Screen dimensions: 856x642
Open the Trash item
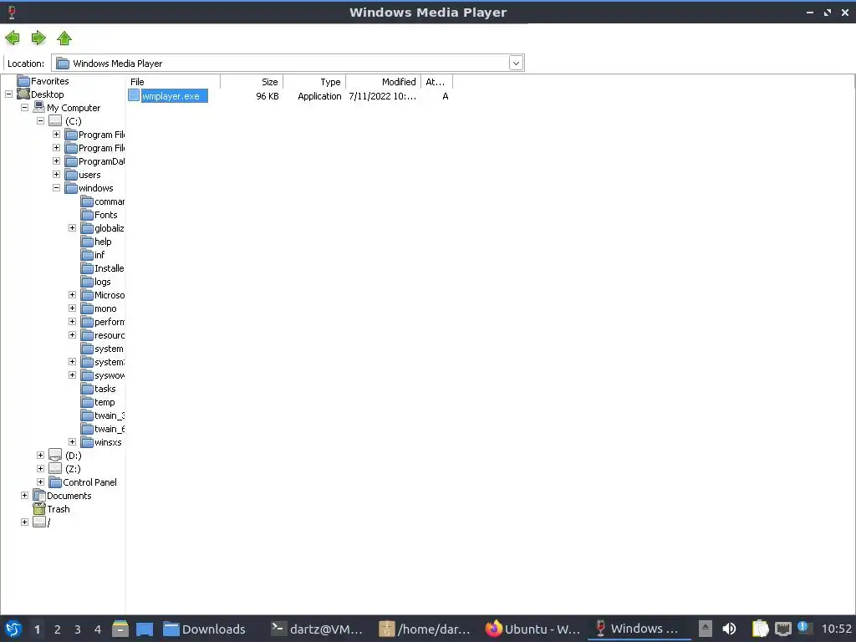click(x=58, y=509)
